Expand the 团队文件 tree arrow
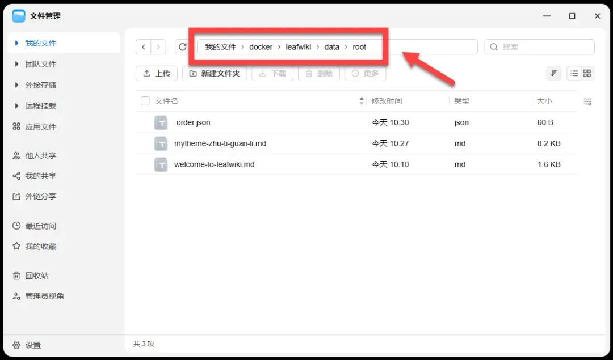The width and height of the screenshot is (613, 360). coord(16,64)
